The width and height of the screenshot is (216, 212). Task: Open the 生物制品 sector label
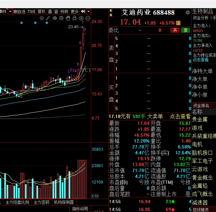coord(203,11)
